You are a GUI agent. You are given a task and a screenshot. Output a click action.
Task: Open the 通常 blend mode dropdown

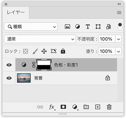[40, 39]
